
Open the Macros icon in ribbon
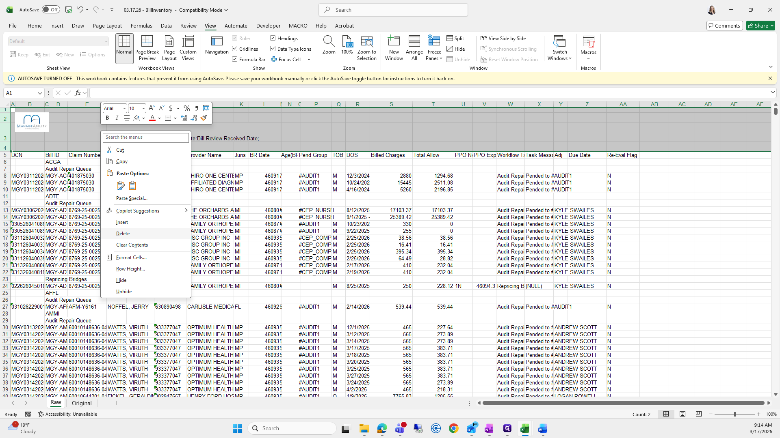588,42
